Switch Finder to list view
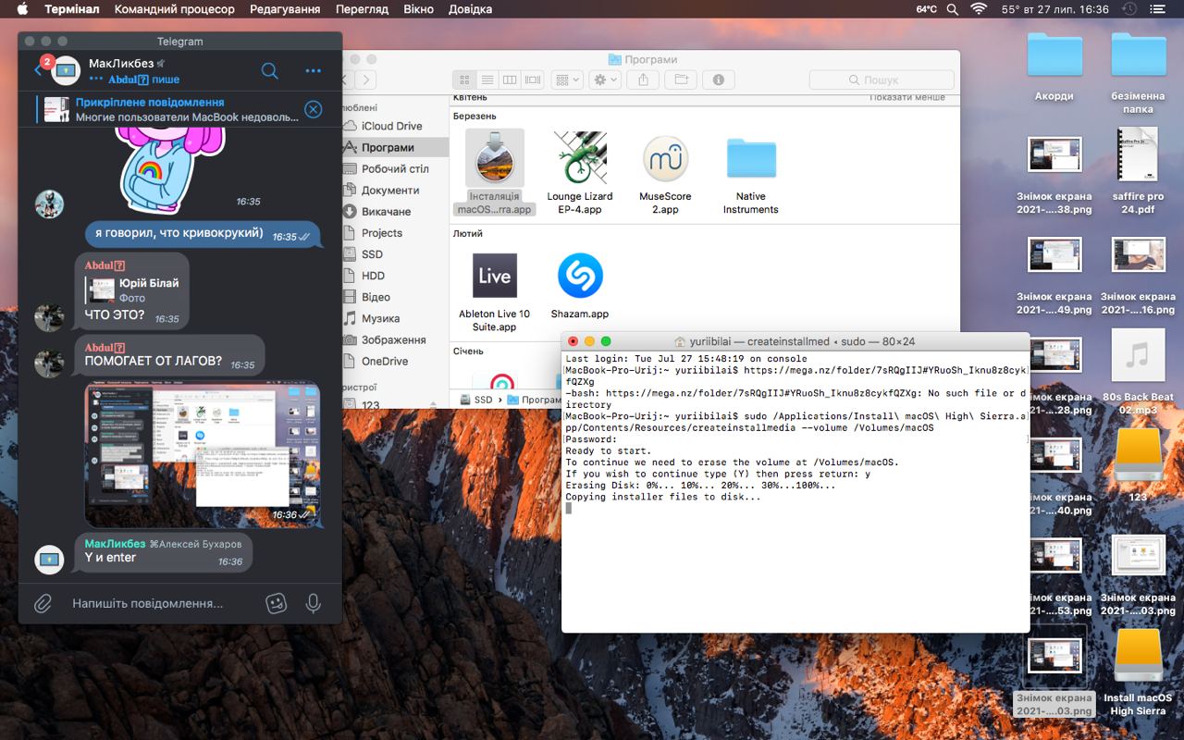The width and height of the screenshot is (1184, 740). (x=487, y=80)
